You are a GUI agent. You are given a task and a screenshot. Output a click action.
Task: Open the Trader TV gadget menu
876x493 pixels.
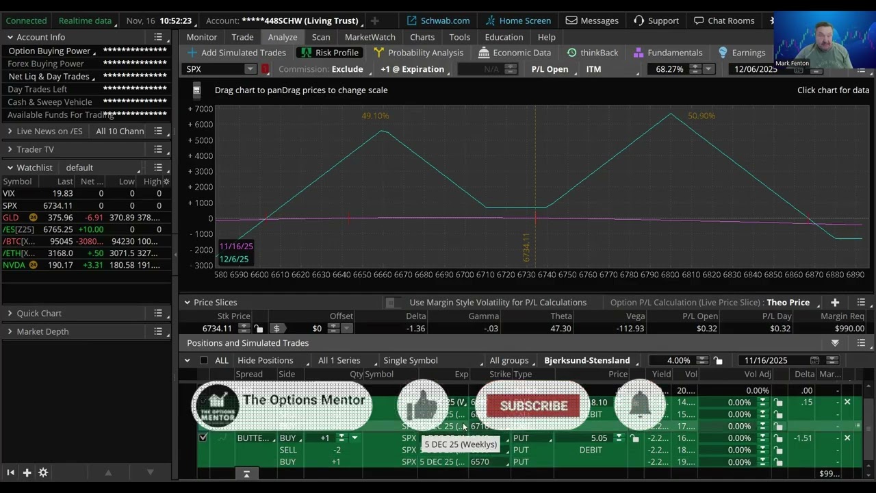click(158, 149)
